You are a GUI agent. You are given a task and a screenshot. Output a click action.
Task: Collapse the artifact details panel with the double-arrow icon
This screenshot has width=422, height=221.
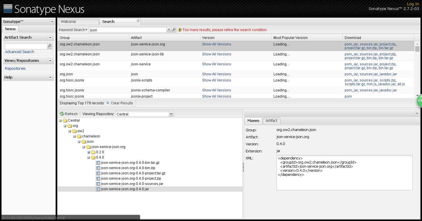pyautogui.click(x=417, y=113)
